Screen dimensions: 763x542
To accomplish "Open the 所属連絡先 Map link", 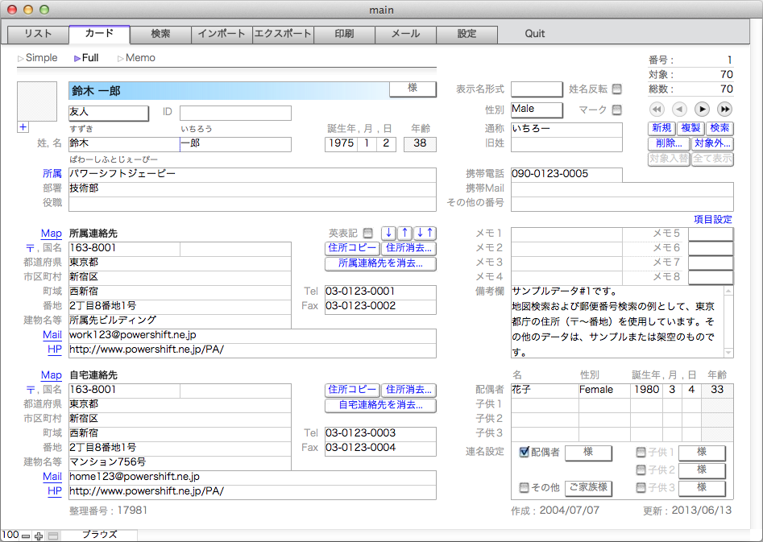I will click(x=51, y=234).
